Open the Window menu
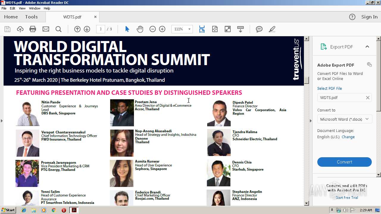Viewport: 381px width, 214px height. [35, 8]
